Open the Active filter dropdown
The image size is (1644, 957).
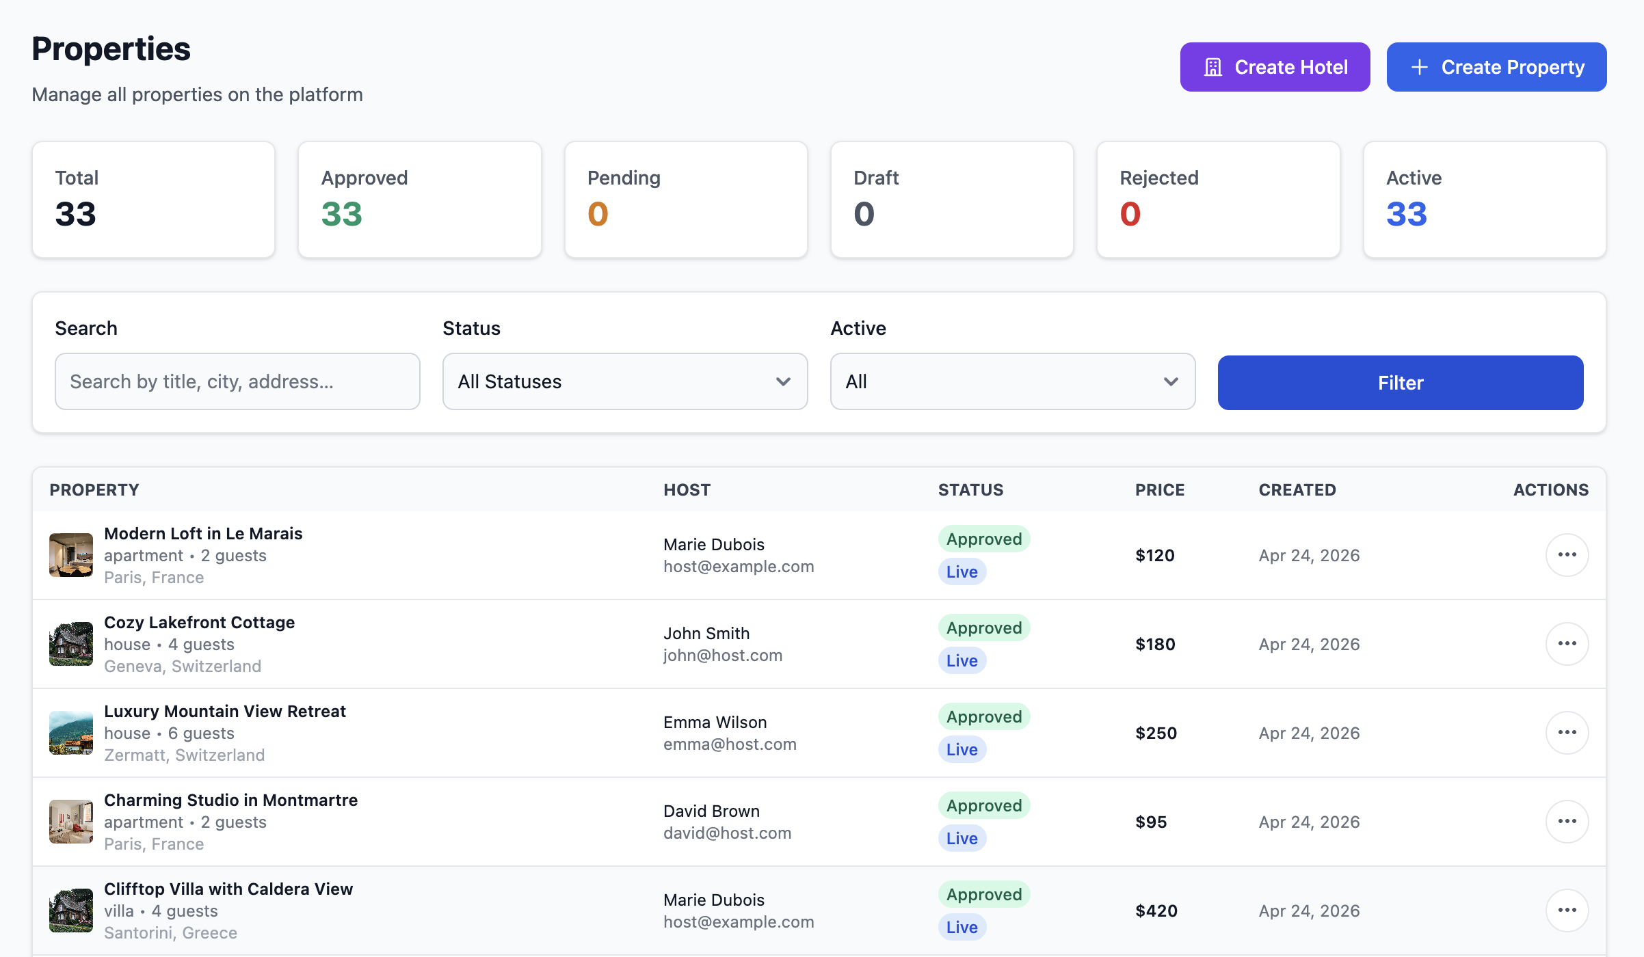click(1012, 381)
